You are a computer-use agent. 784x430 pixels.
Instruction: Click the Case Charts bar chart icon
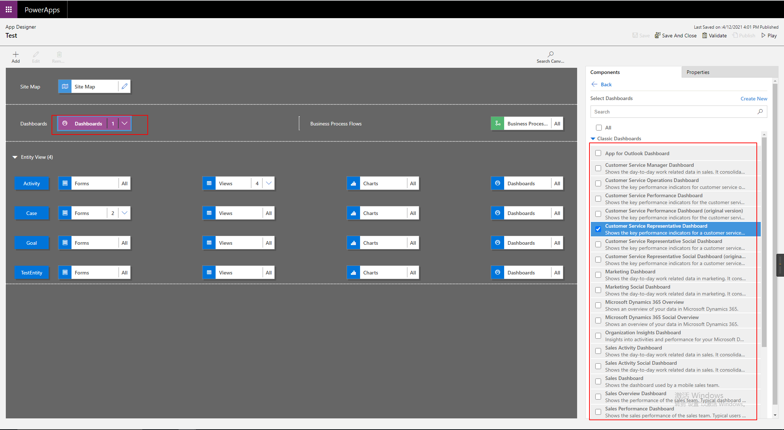click(353, 213)
